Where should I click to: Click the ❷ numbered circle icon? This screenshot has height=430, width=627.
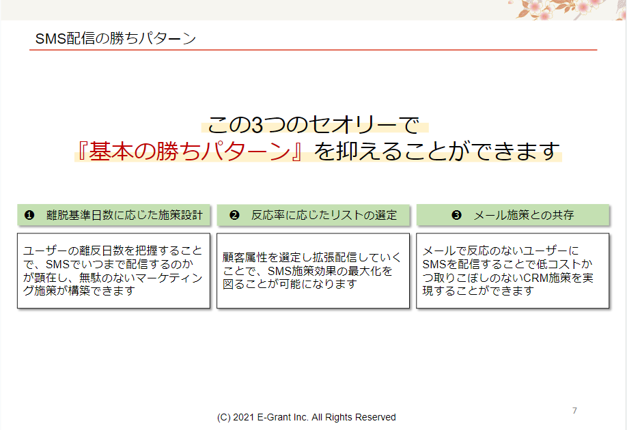click(234, 215)
